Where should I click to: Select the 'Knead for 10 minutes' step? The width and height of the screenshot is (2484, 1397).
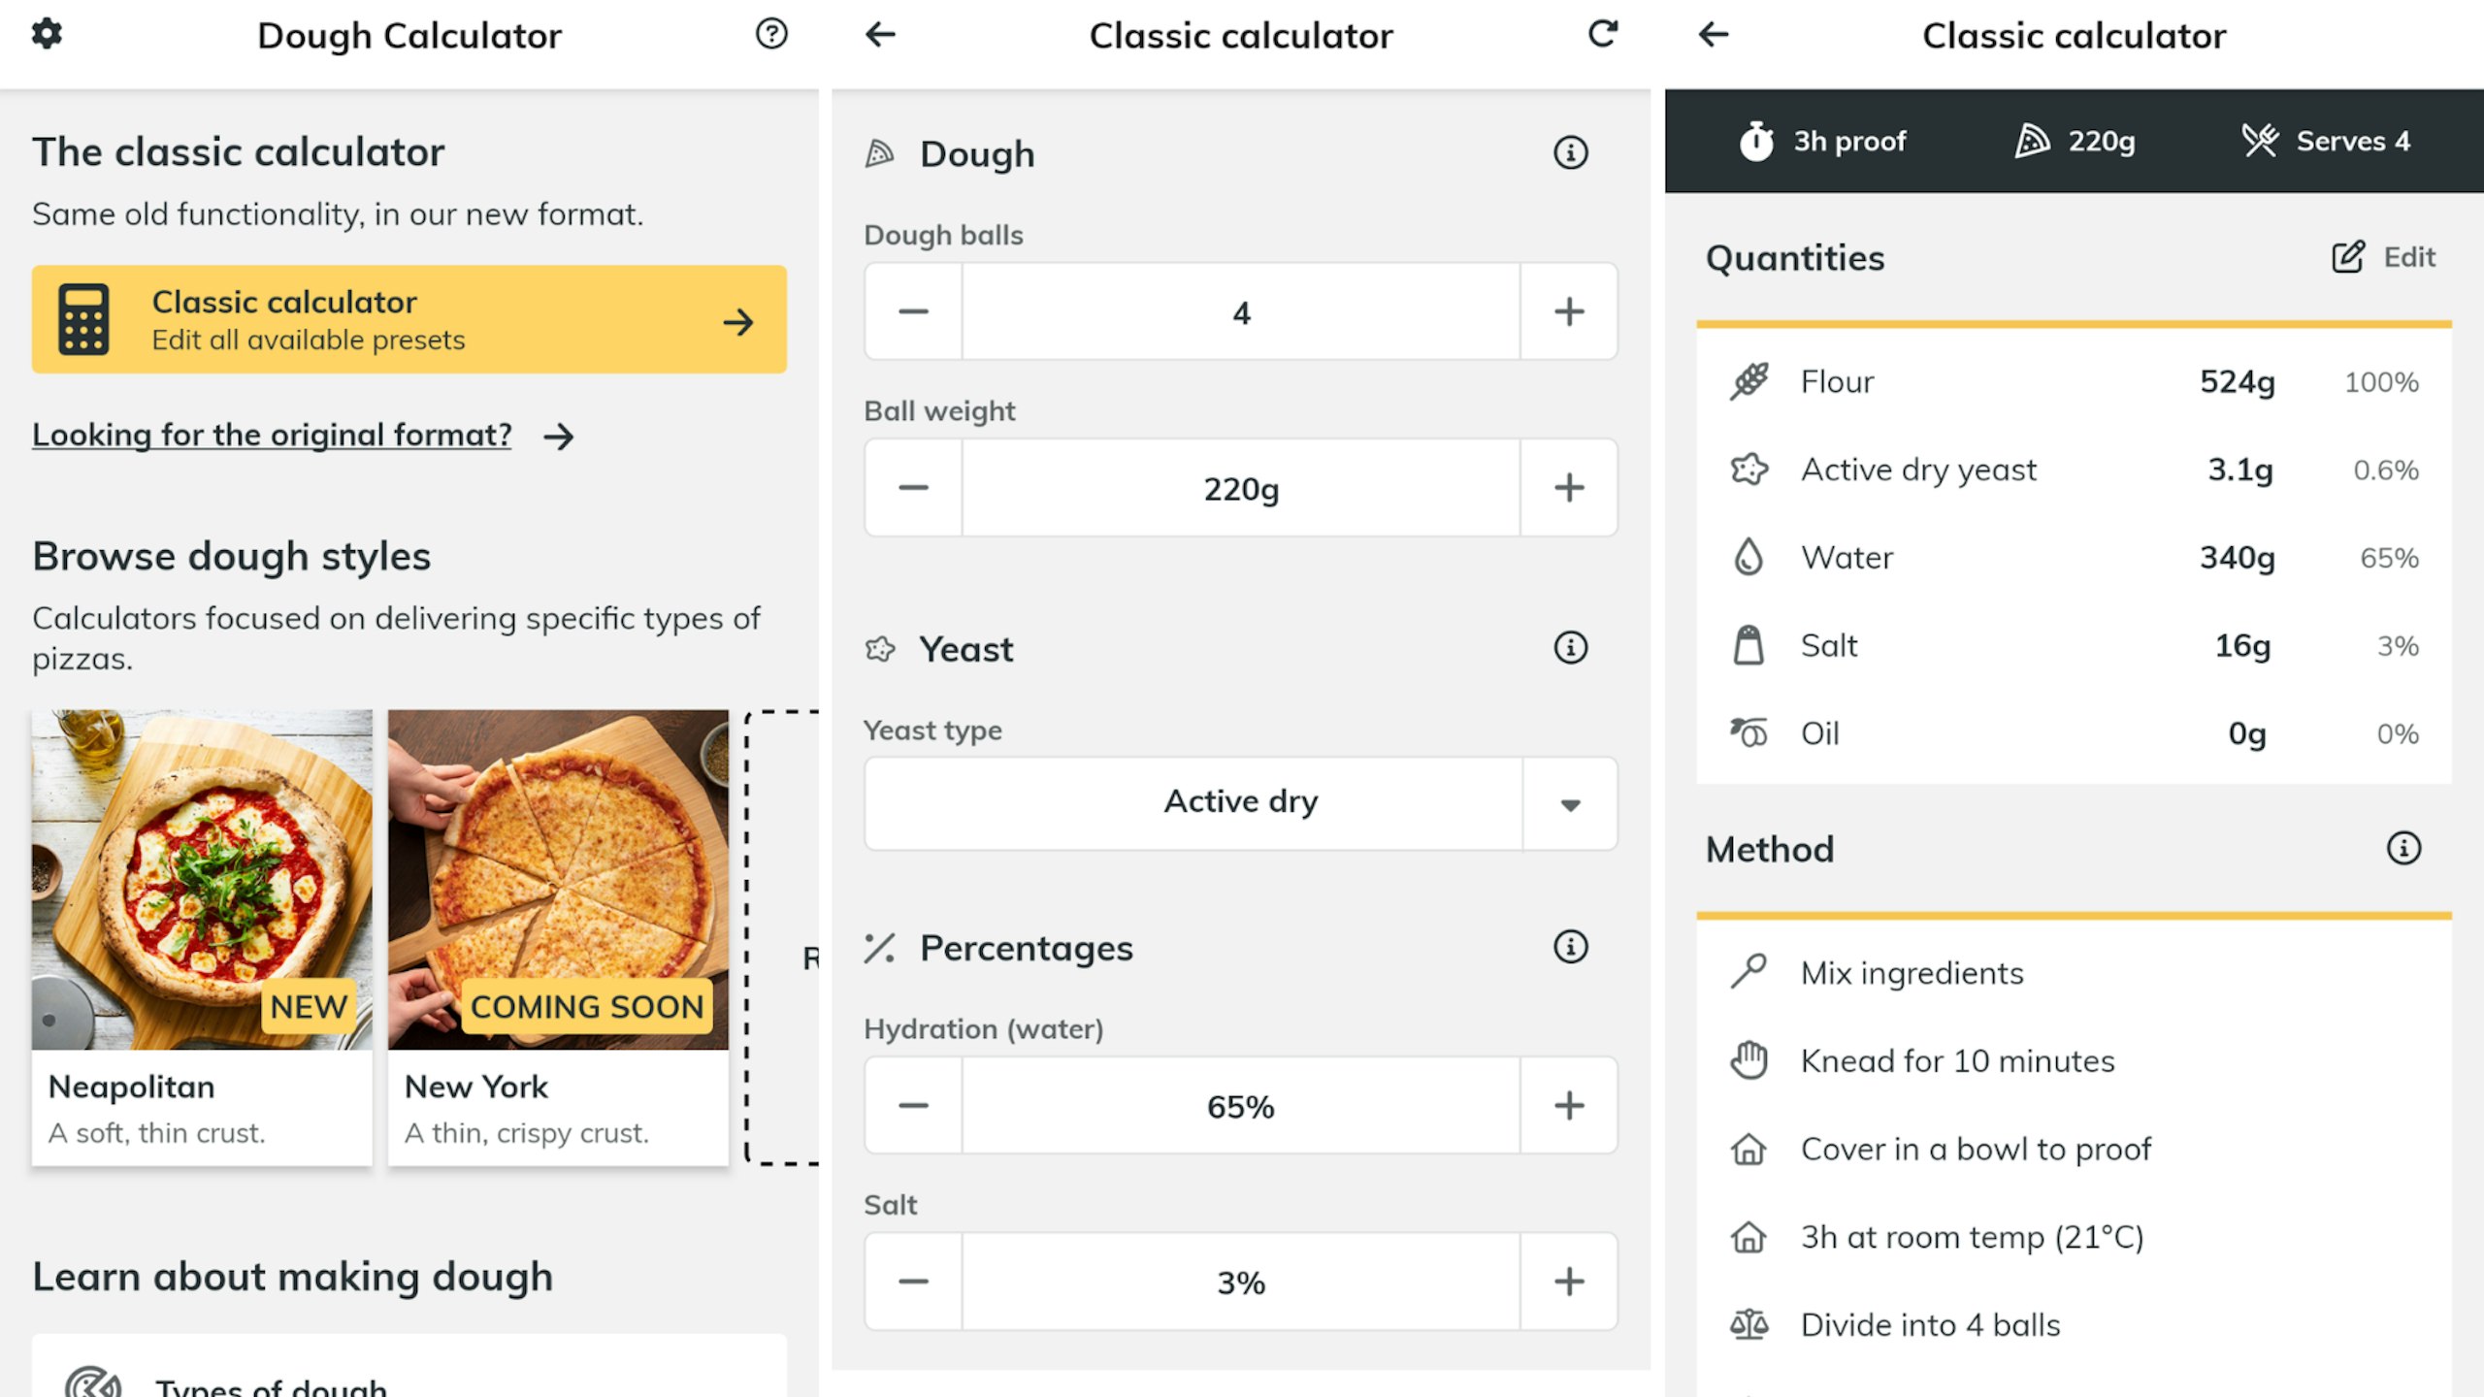(2074, 1060)
